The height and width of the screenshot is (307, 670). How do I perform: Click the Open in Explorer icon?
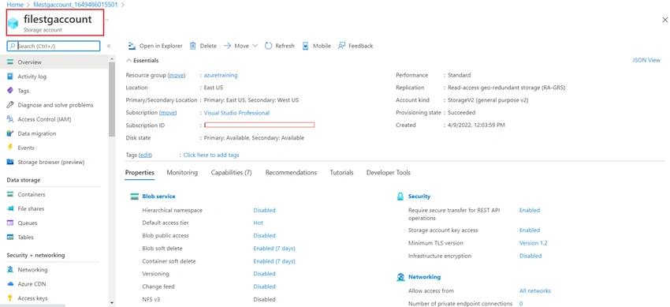tap(132, 46)
